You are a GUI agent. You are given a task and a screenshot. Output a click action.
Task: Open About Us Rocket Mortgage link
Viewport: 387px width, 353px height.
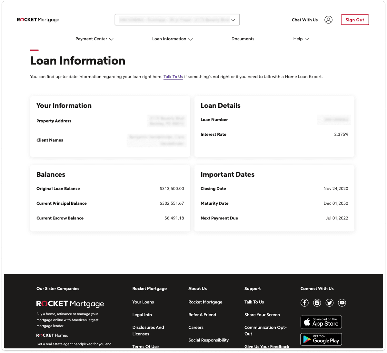tap(205, 302)
